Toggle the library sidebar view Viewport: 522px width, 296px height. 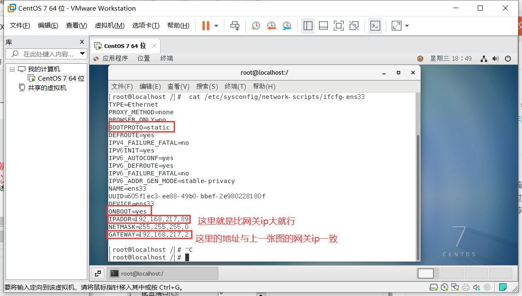[308, 26]
